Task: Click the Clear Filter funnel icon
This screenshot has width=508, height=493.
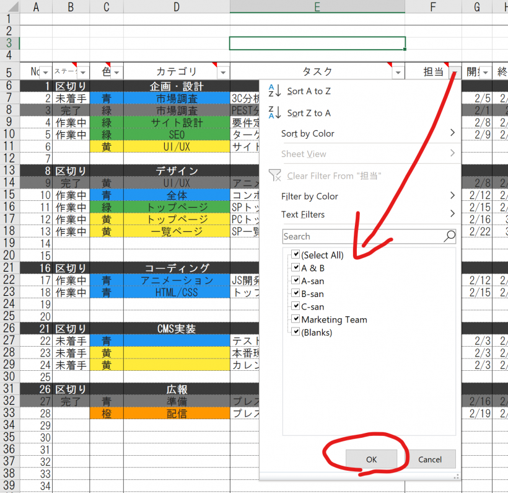Action: pos(274,175)
